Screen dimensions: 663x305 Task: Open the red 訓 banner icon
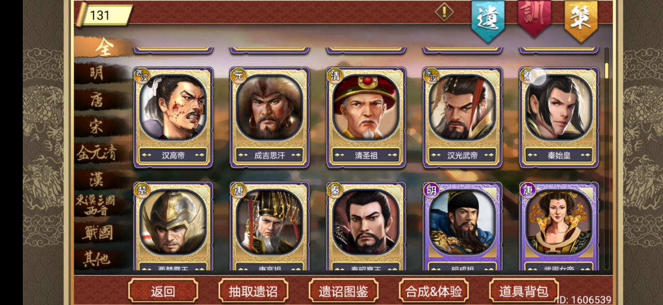click(534, 18)
